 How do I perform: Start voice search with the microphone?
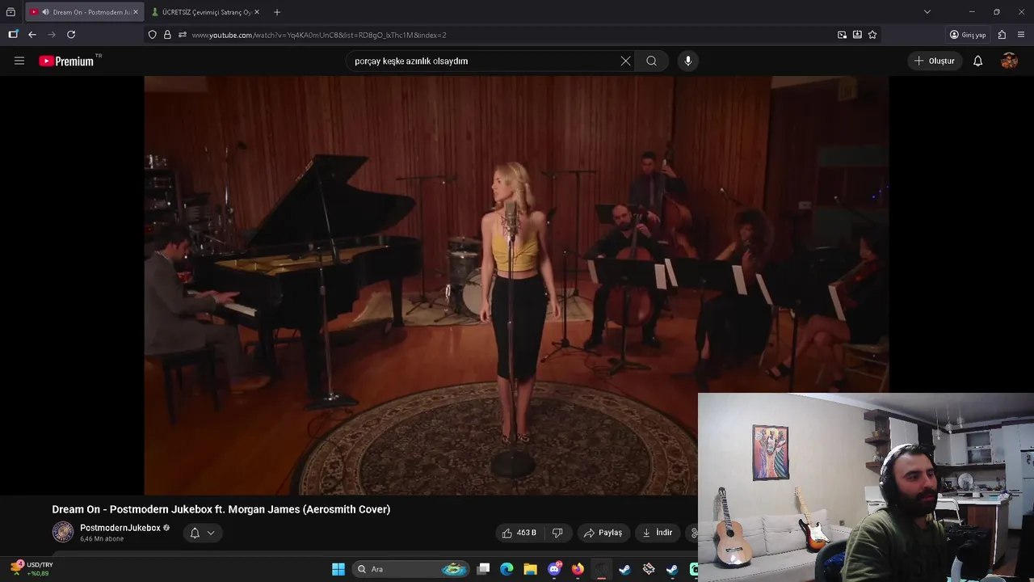(x=687, y=61)
